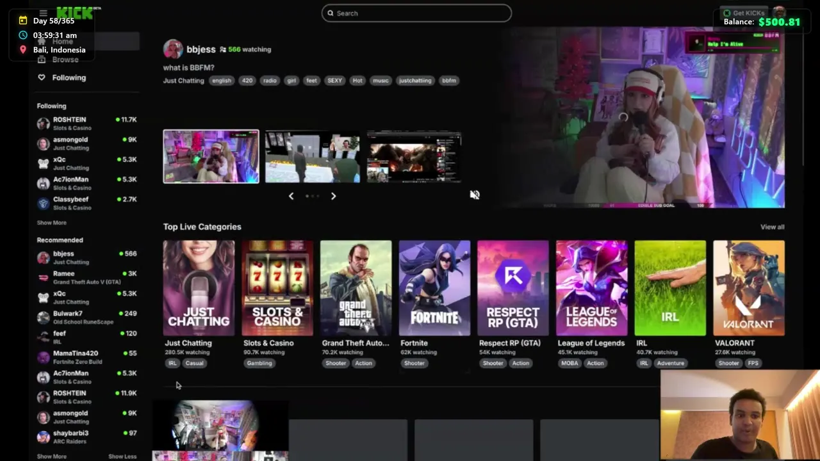Click the MOBA tag under League of Legends

coord(570,363)
